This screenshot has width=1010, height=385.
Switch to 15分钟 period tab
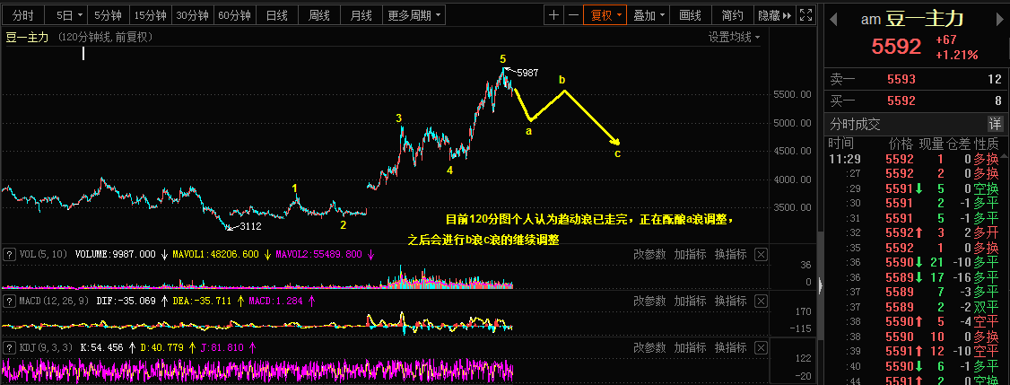coord(150,15)
